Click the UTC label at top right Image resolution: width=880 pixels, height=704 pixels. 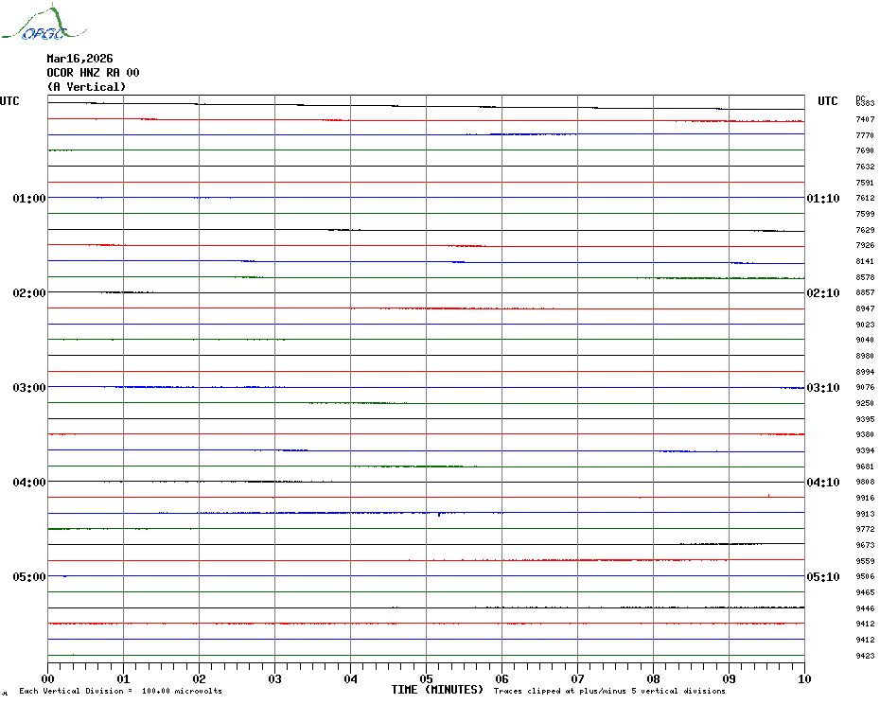827,101
